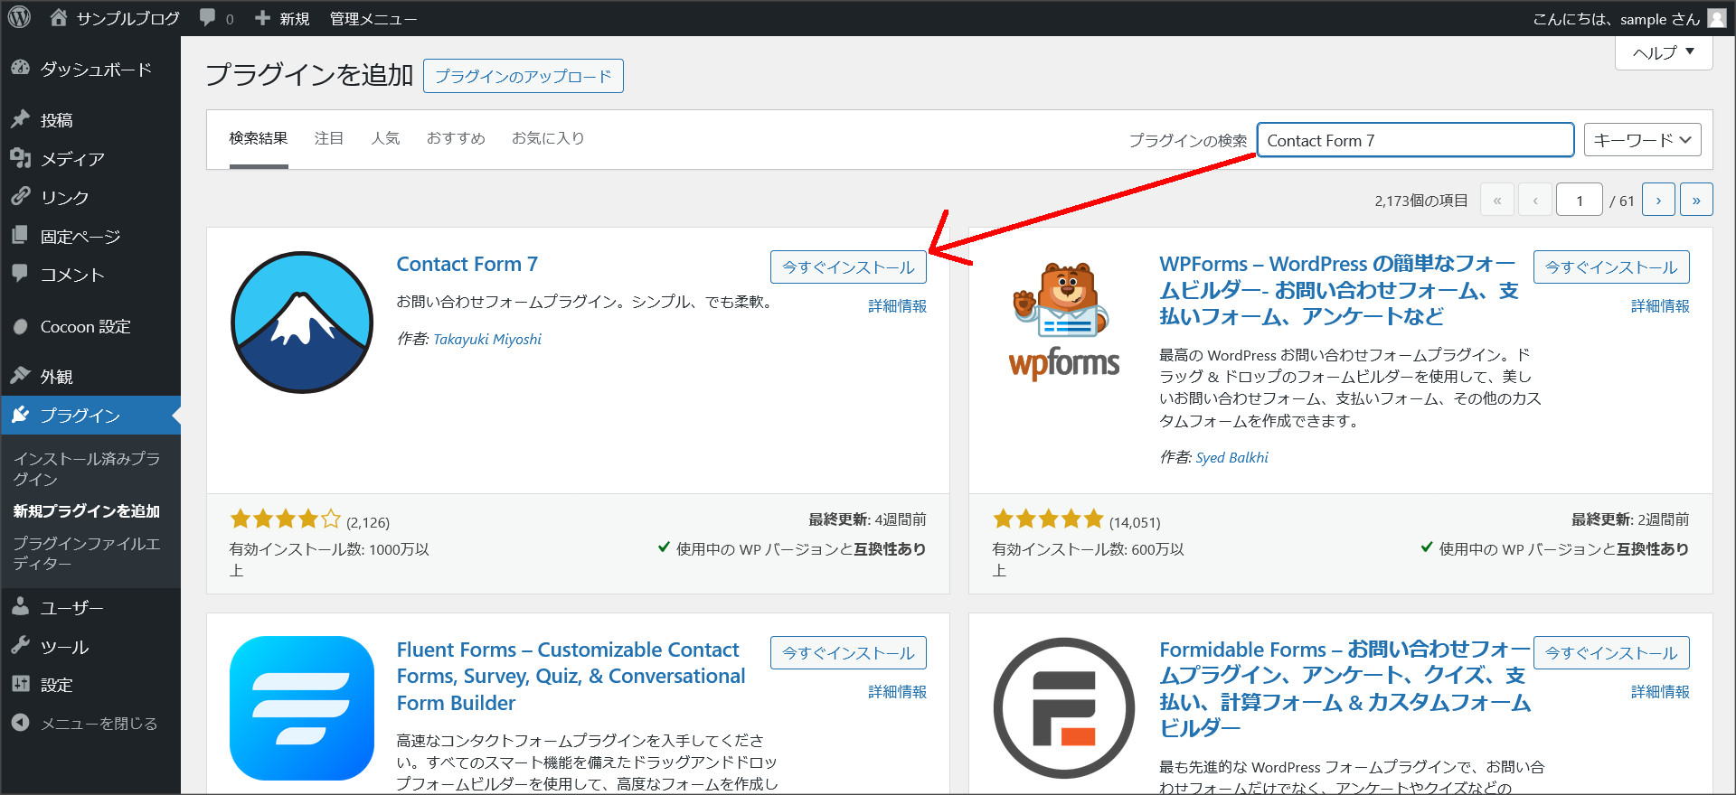This screenshot has height=795, width=1736.
Task: Click the WordPress logo in admin bar
Action: 20,18
